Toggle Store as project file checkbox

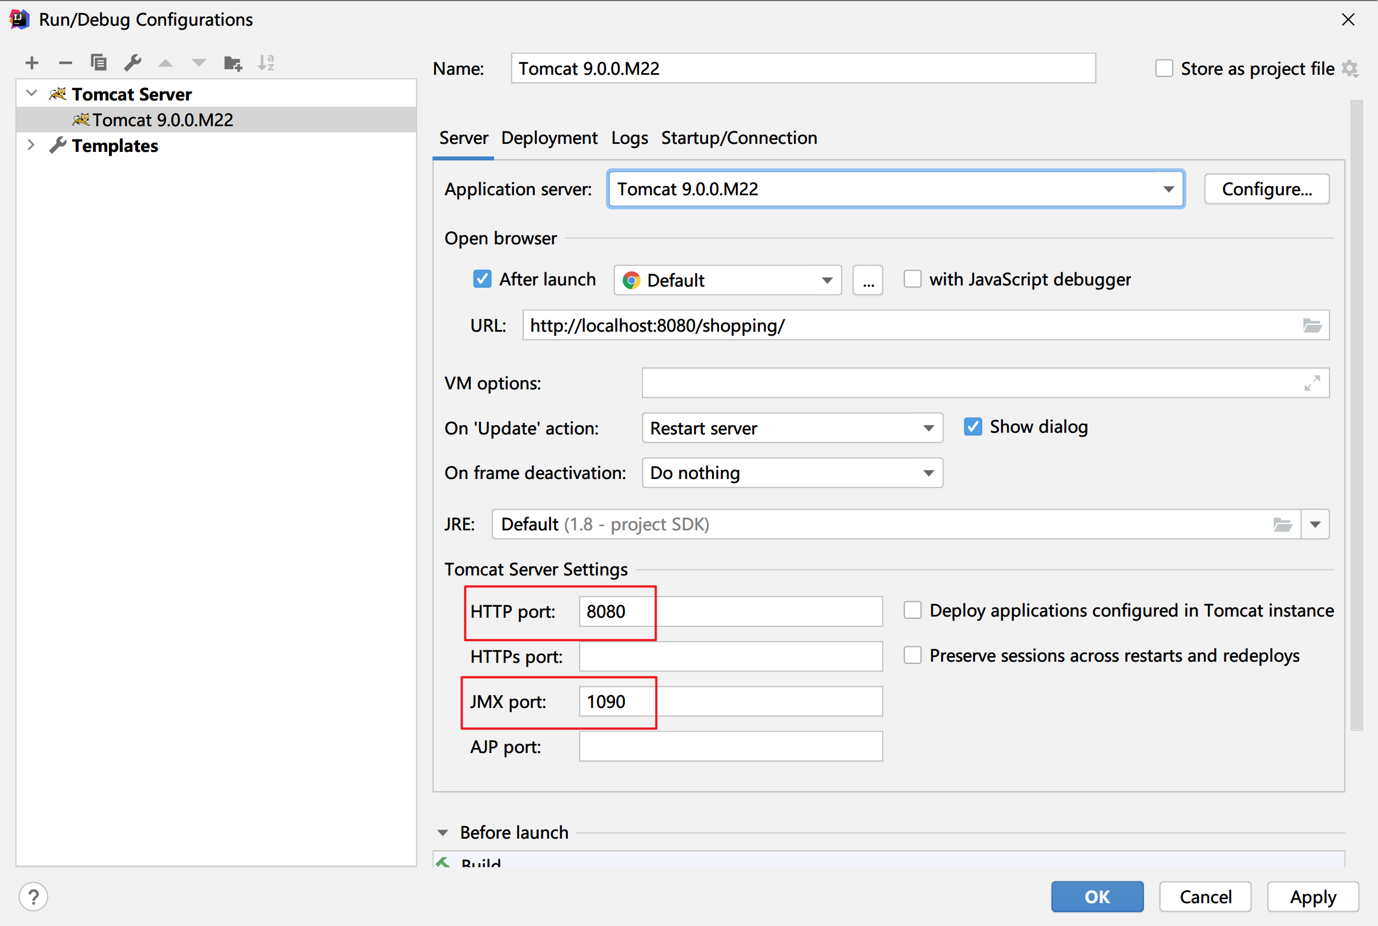pos(1164,69)
